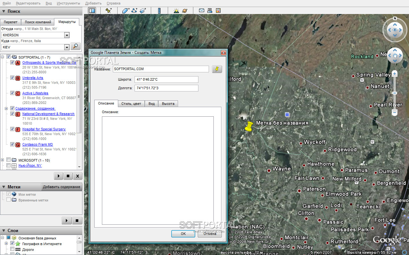Expand the MICROSOFT (1 - 10) tree node
The image size is (409, 255).
(x=3, y=160)
